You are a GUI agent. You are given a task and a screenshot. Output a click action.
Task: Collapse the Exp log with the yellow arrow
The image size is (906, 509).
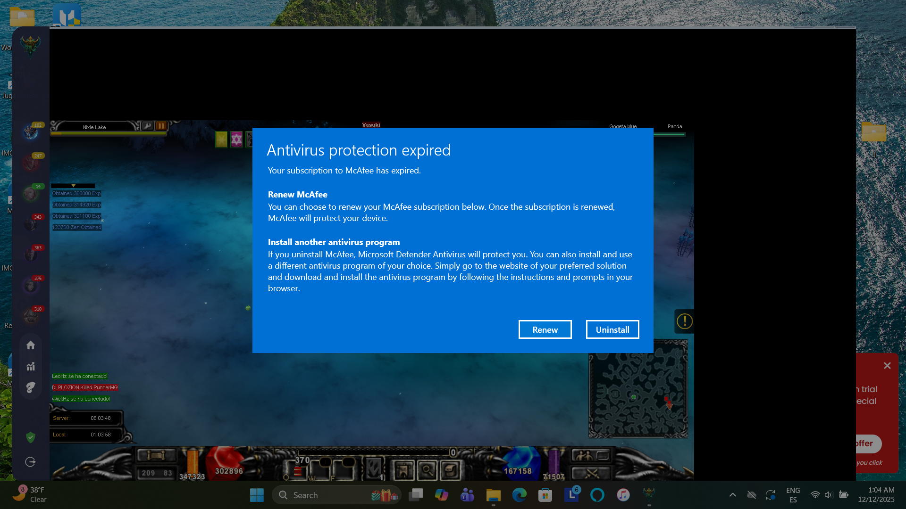pos(73,186)
